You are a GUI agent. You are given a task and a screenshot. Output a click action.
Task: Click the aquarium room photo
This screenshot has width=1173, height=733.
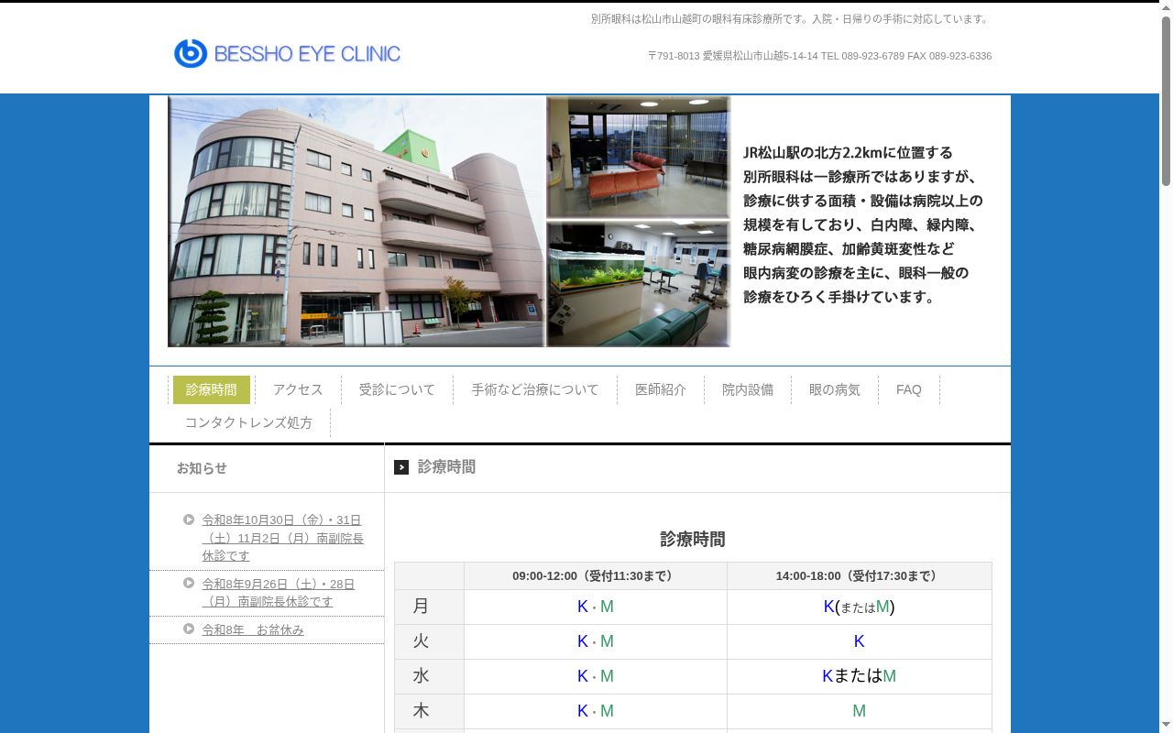[639, 284]
